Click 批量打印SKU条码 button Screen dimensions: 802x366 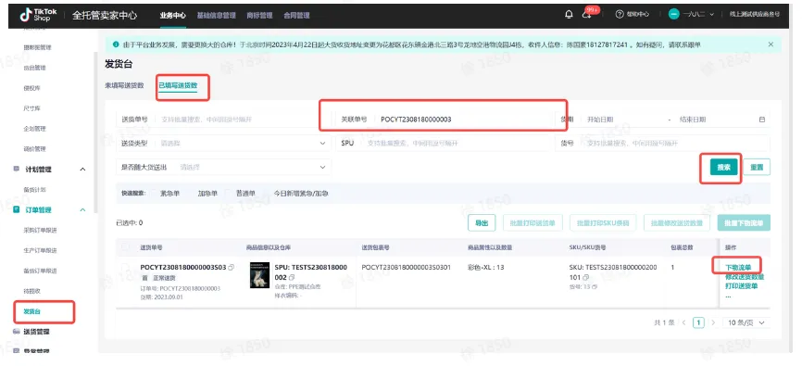[603, 223]
